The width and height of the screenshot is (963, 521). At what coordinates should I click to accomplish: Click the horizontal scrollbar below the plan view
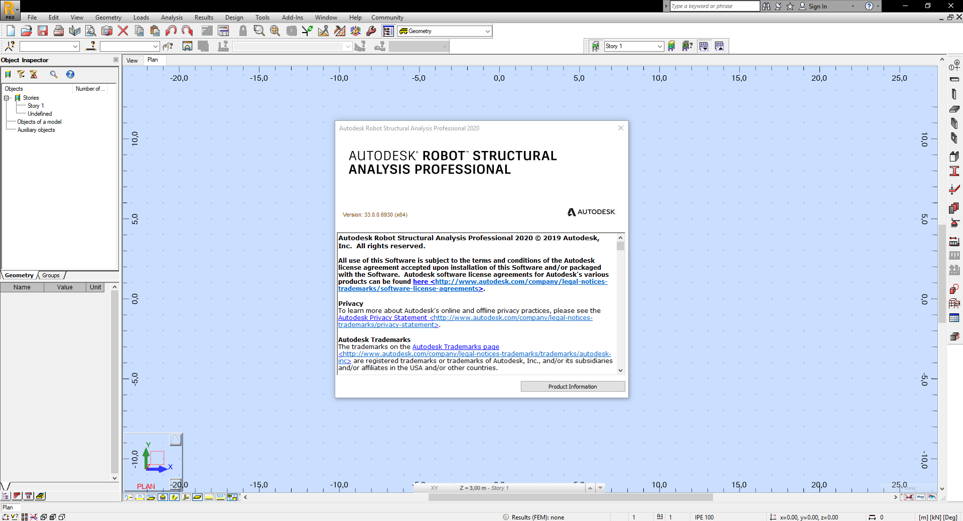pyautogui.click(x=571, y=497)
